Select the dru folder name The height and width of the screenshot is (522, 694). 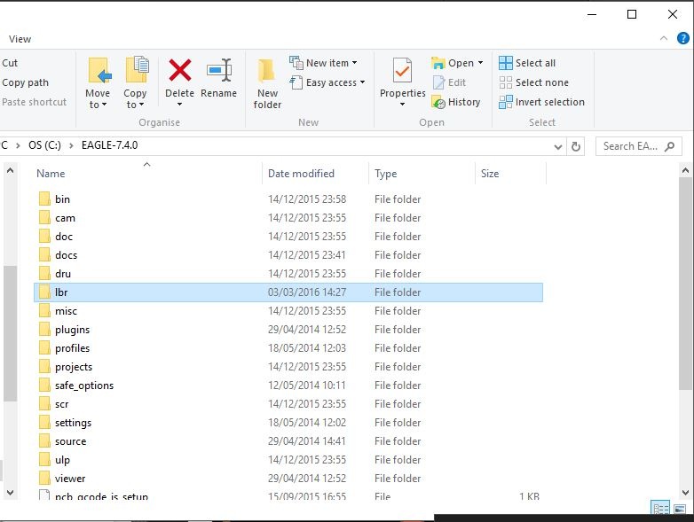tap(63, 274)
